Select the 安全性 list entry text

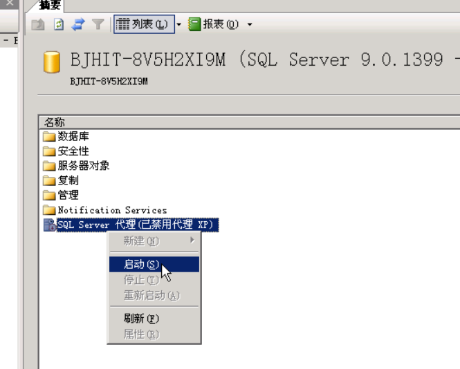(x=73, y=151)
